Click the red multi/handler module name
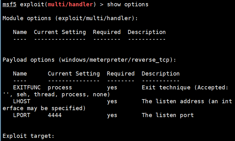The width and height of the screenshot is (235, 141). [x=71, y=4]
